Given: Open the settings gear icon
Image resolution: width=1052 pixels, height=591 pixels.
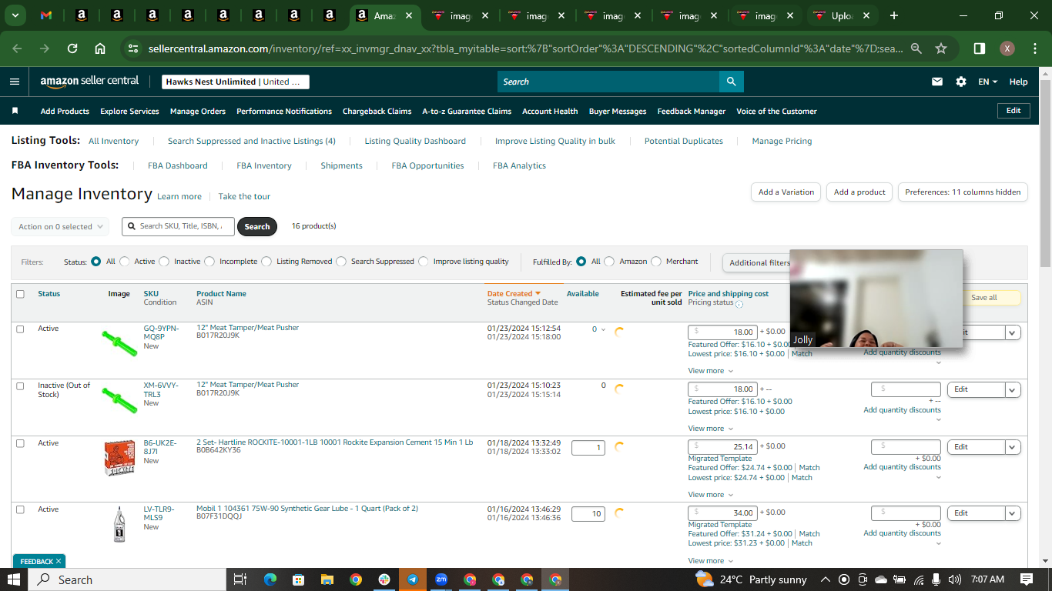Looking at the screenshot, I should [960, 82].
